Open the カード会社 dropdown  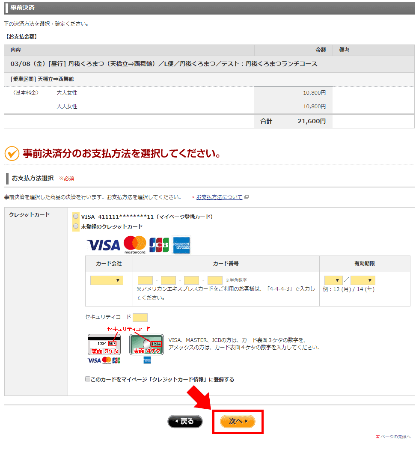pyautogui.click(x=107, y=280)
